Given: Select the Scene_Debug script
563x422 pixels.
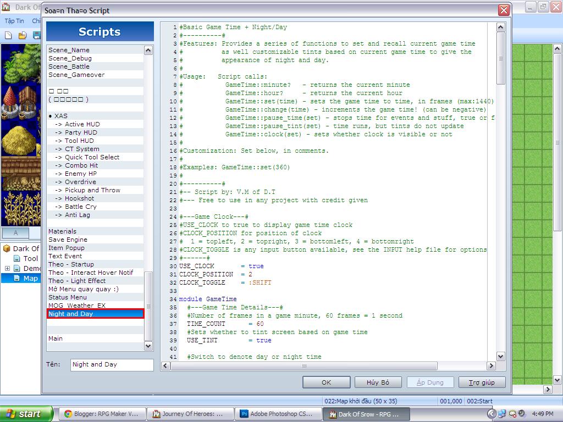Looking at the screenshot, I should (95, 58).
